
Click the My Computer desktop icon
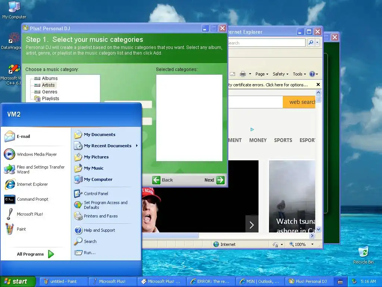coord(14,10)
